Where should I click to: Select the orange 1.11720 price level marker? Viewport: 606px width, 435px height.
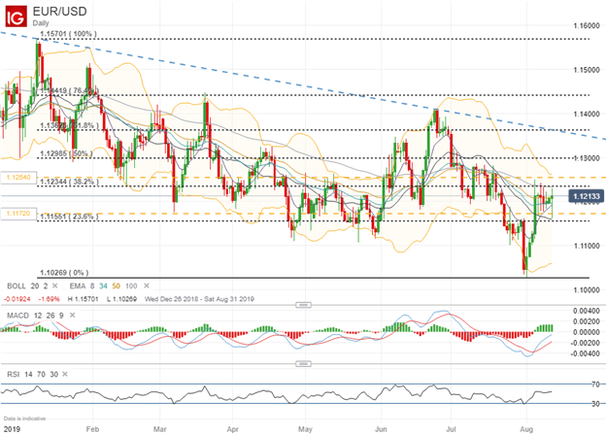point(16,212)
